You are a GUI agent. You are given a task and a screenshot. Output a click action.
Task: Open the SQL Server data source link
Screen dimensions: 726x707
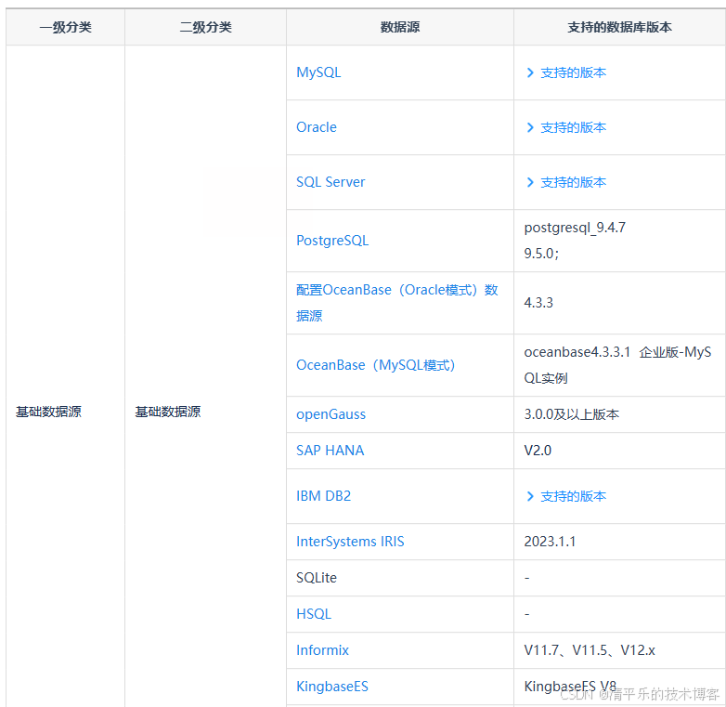point(331,182)
